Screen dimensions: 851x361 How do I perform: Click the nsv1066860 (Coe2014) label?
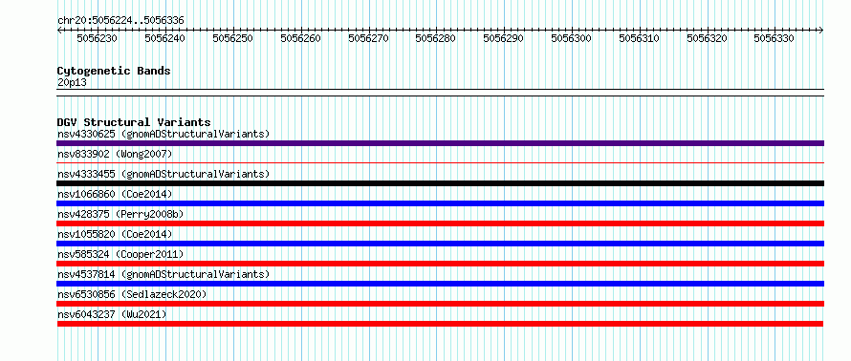tap(115, 194)
